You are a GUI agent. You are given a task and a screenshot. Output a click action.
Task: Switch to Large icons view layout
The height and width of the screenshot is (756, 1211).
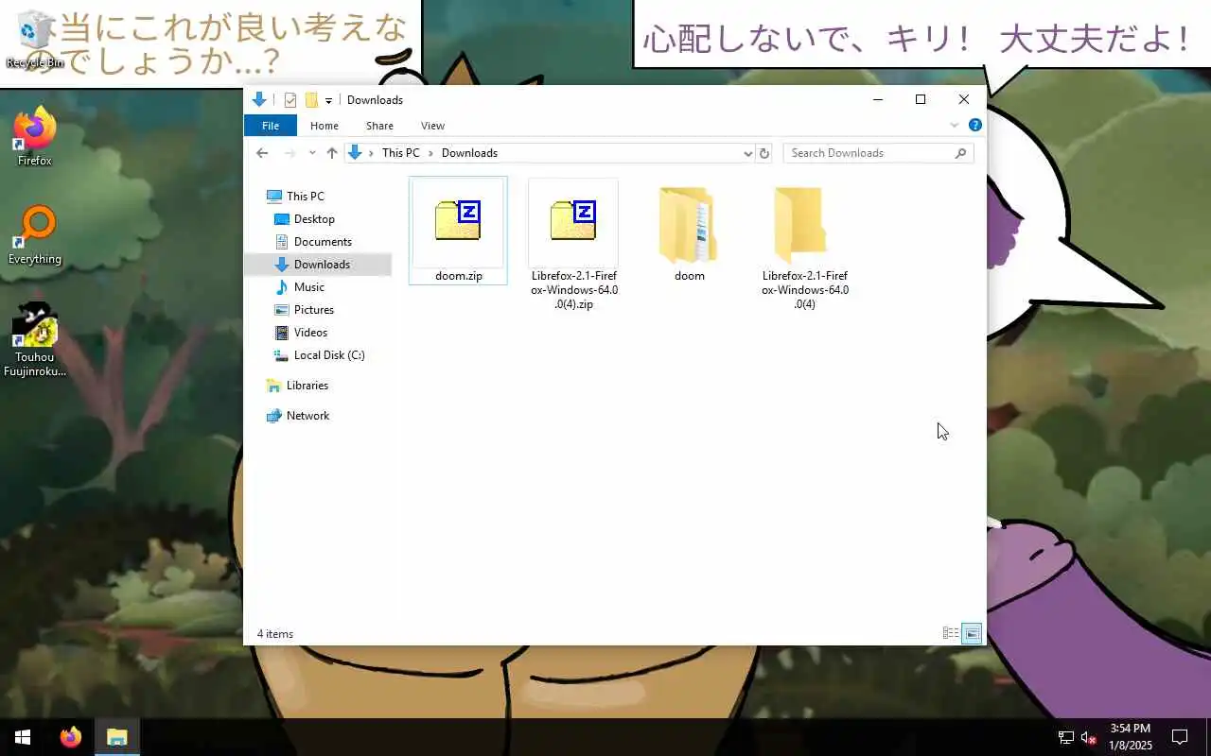coord(972,634)
